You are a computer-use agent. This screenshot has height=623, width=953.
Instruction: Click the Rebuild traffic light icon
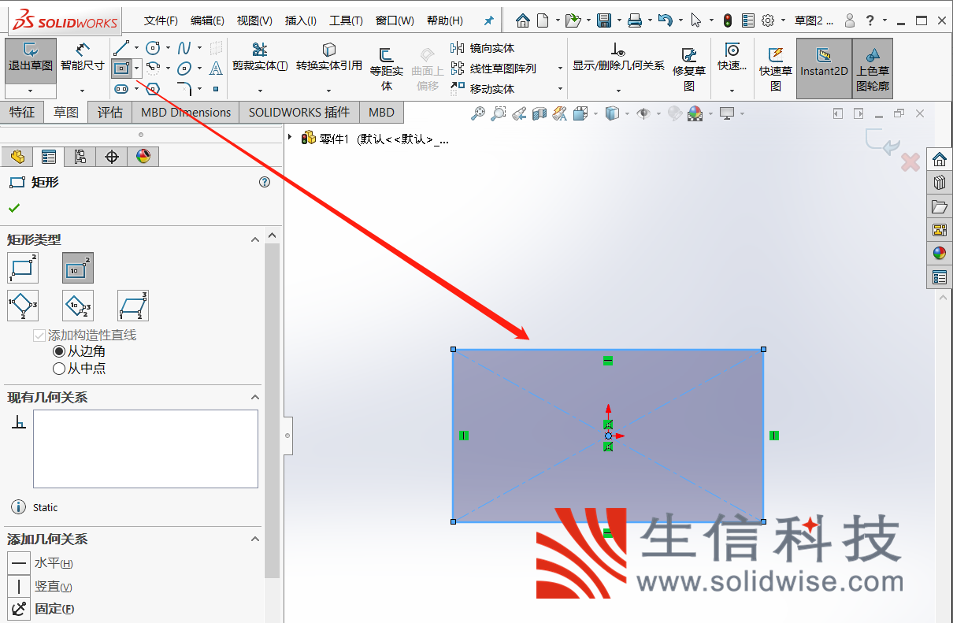point(727,20)
